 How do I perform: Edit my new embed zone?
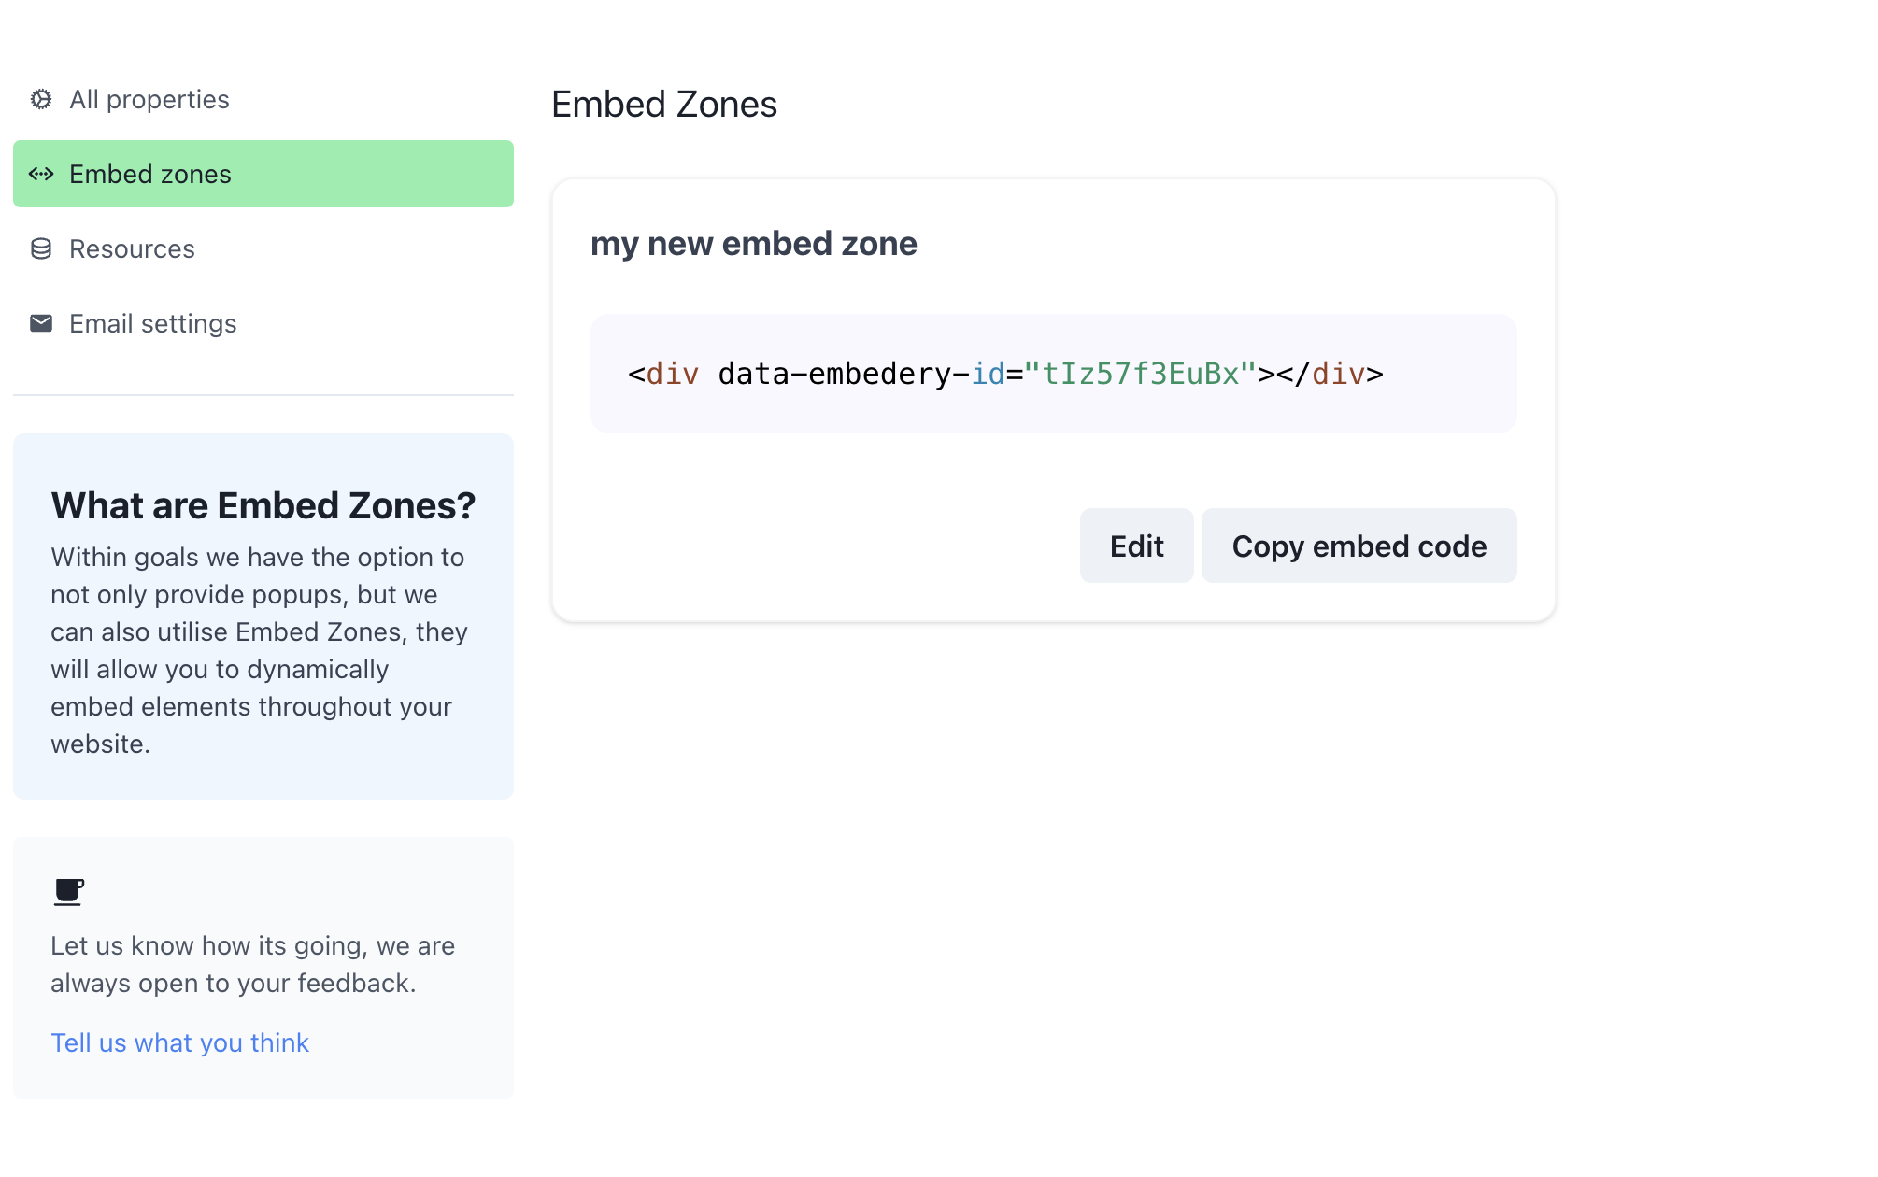tap(1136, 546)
